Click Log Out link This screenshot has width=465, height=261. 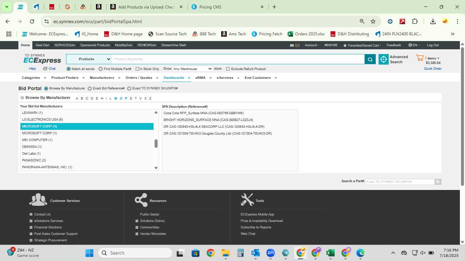[433, 45]
